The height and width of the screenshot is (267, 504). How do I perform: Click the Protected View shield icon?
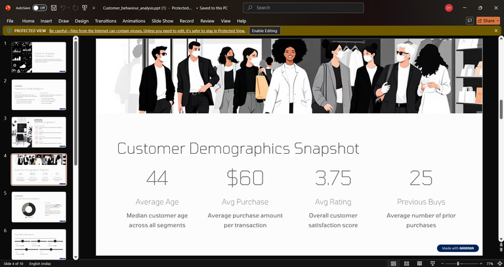click(x=9, y=31)
